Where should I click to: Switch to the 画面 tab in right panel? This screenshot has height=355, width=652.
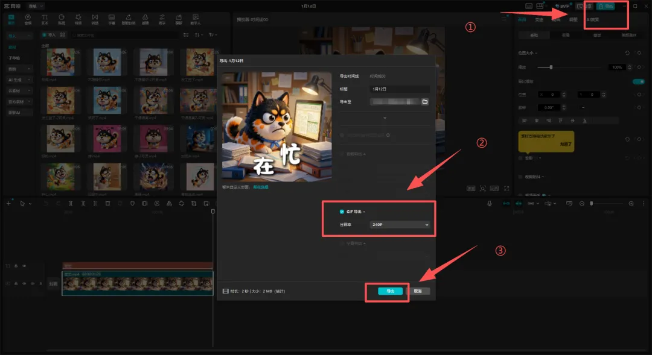click(x=522, y=19)
